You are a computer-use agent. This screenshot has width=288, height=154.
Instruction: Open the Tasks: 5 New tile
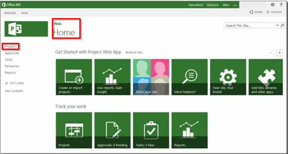[x=151, y=130]
